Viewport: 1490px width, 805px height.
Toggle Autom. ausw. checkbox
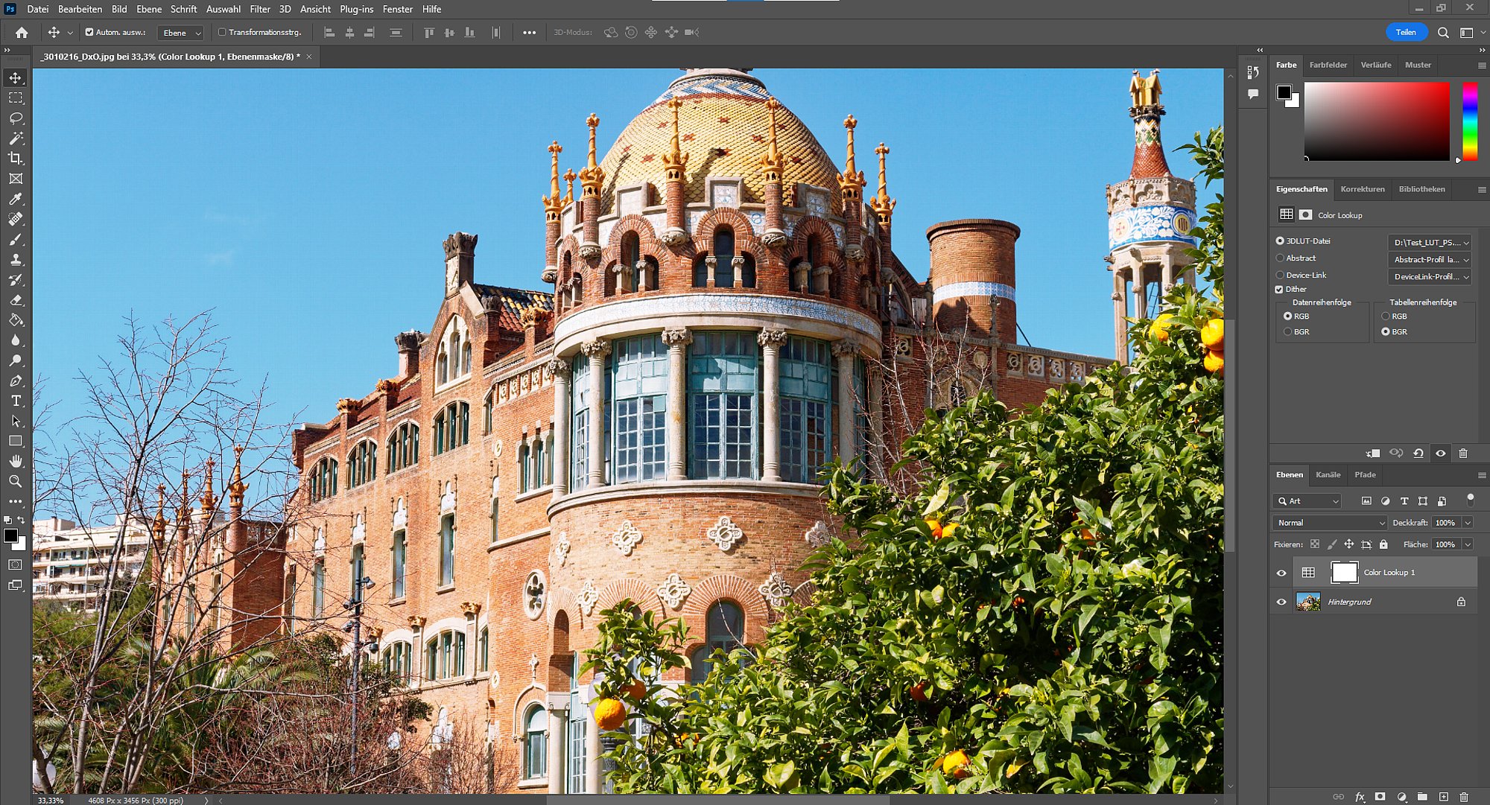tap(89, 32)
